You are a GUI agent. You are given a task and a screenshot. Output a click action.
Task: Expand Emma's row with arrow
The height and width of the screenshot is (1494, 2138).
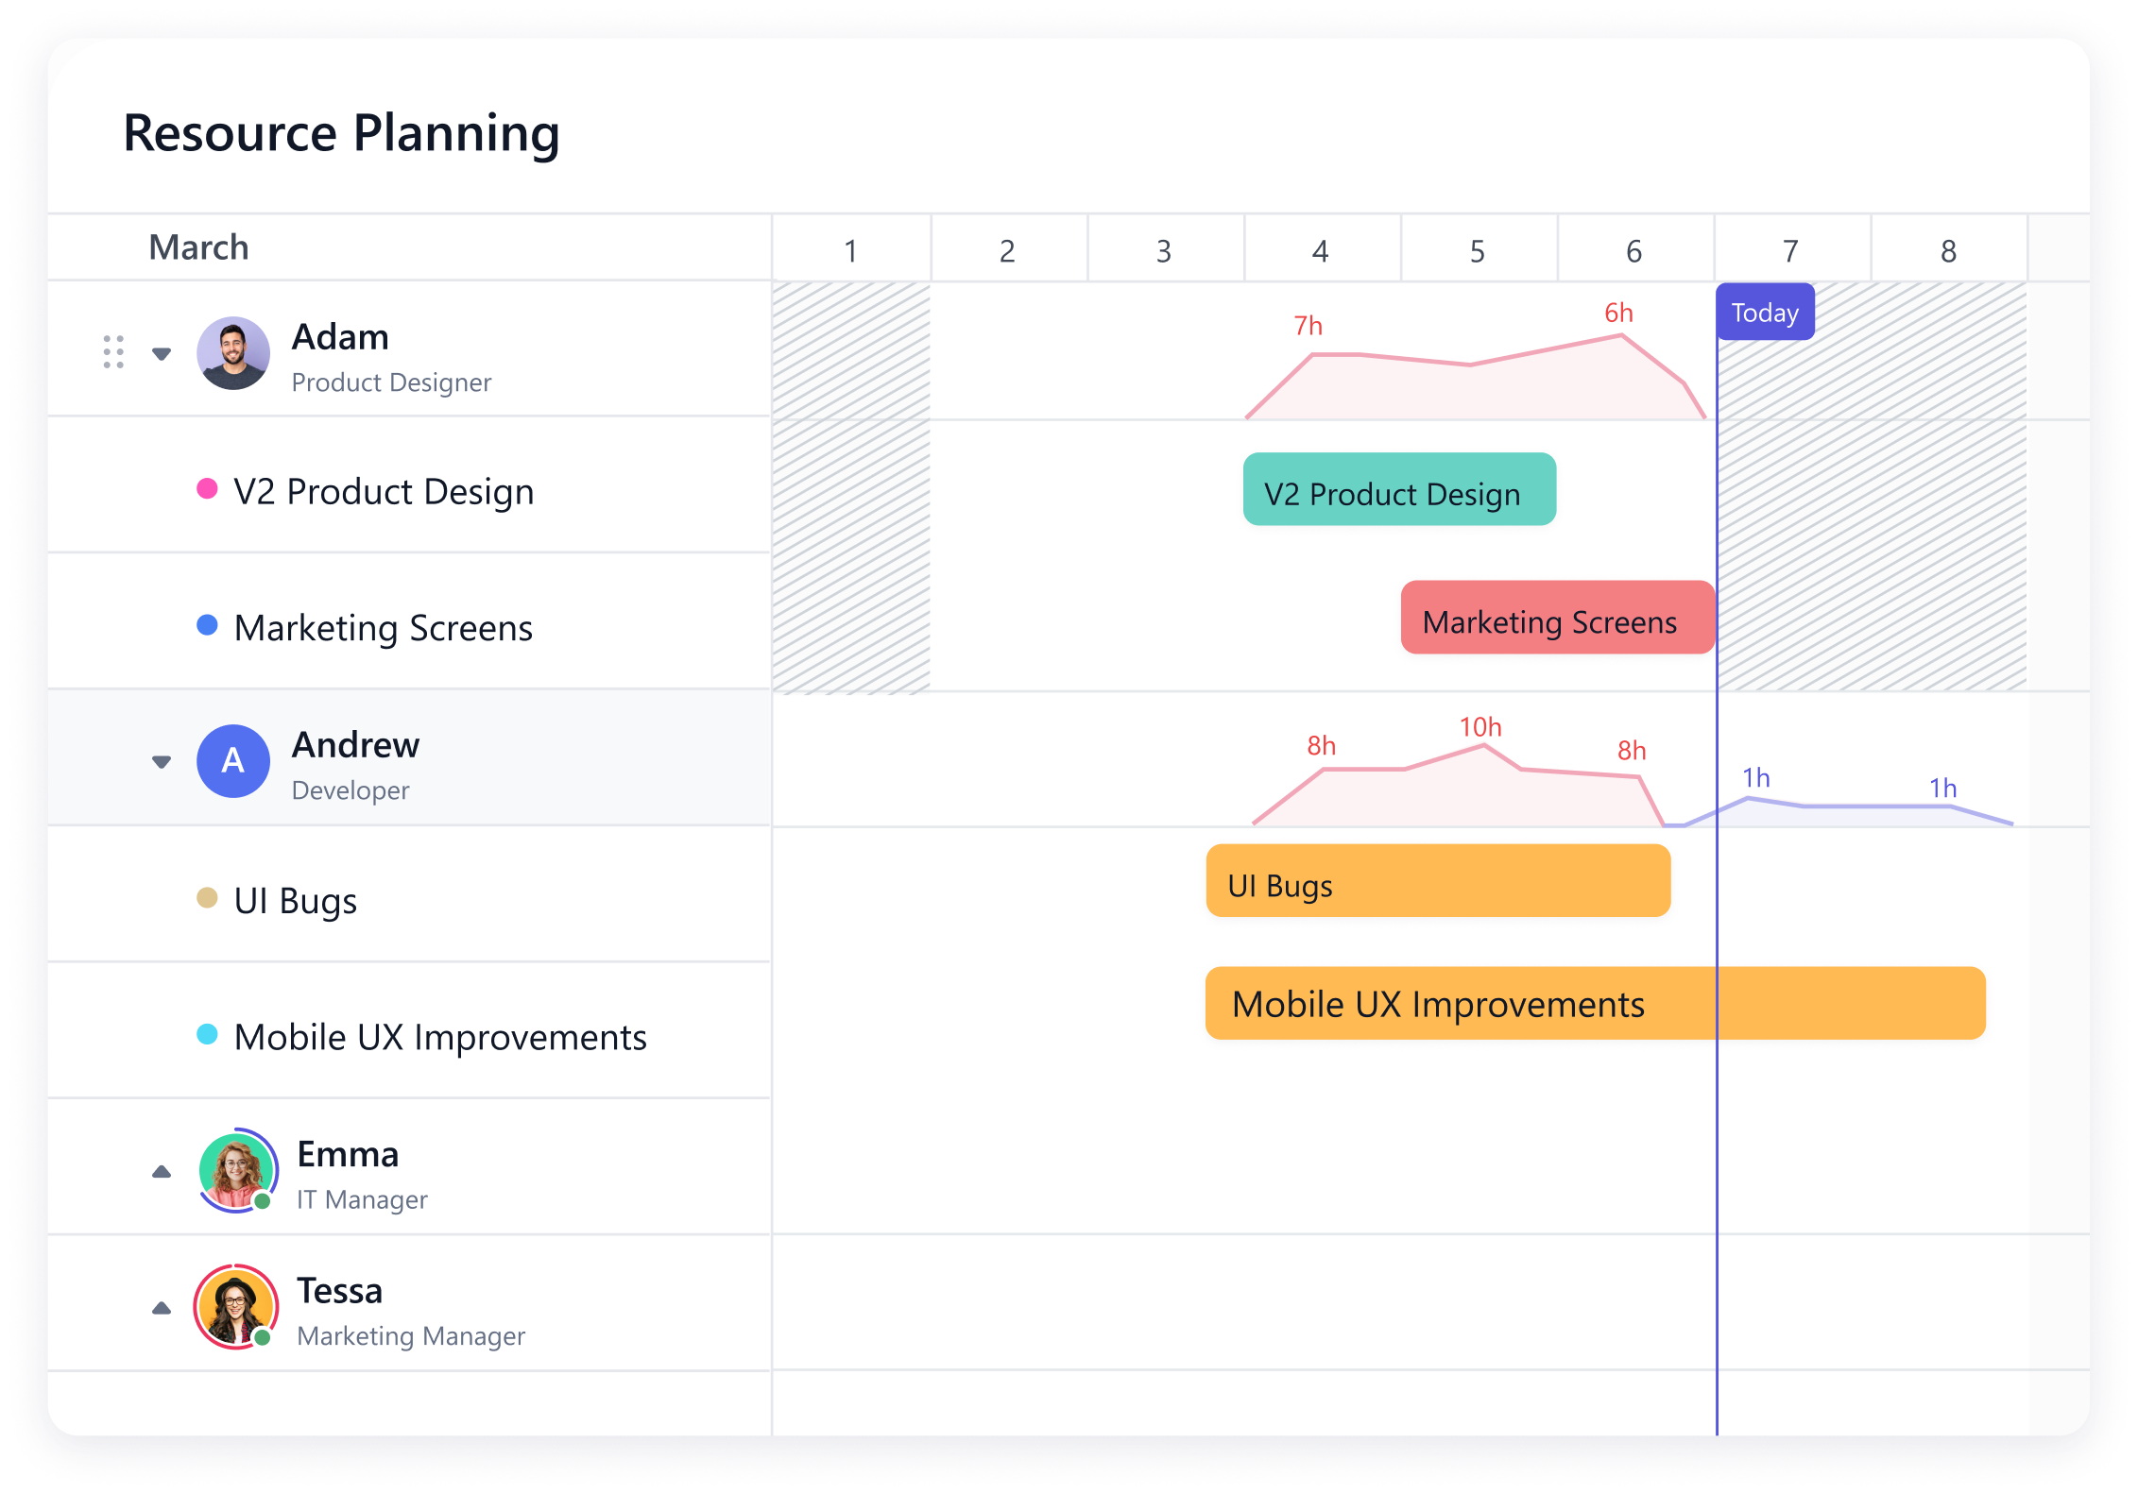162,1172
